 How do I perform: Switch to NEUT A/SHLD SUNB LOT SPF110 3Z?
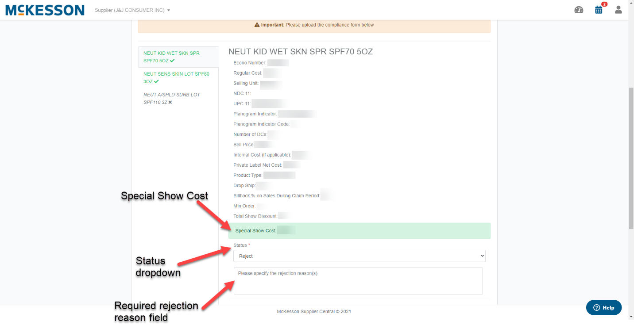click(x=171, y=98)
